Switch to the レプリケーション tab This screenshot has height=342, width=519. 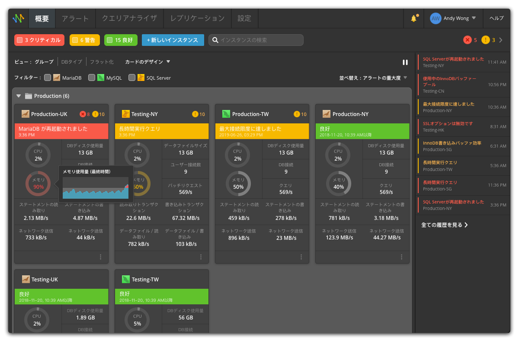(x=197, y=19)
